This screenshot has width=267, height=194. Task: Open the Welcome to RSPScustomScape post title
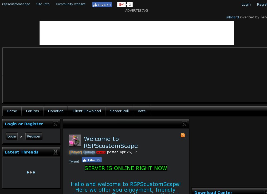coord(111,142)
